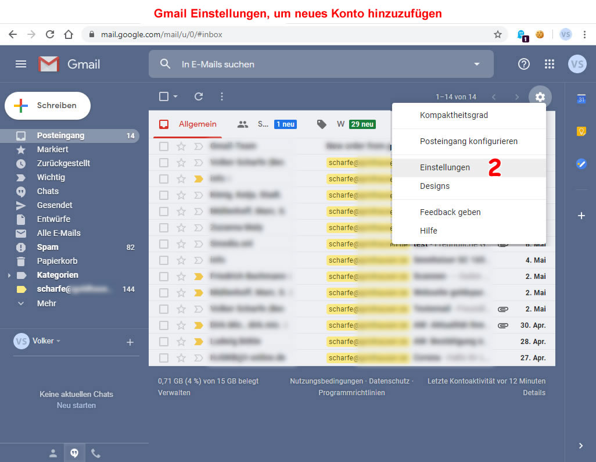Open the more actions three-dot menu above mail list
This screenshot has width=596, height=462.
tap(222, 96)
